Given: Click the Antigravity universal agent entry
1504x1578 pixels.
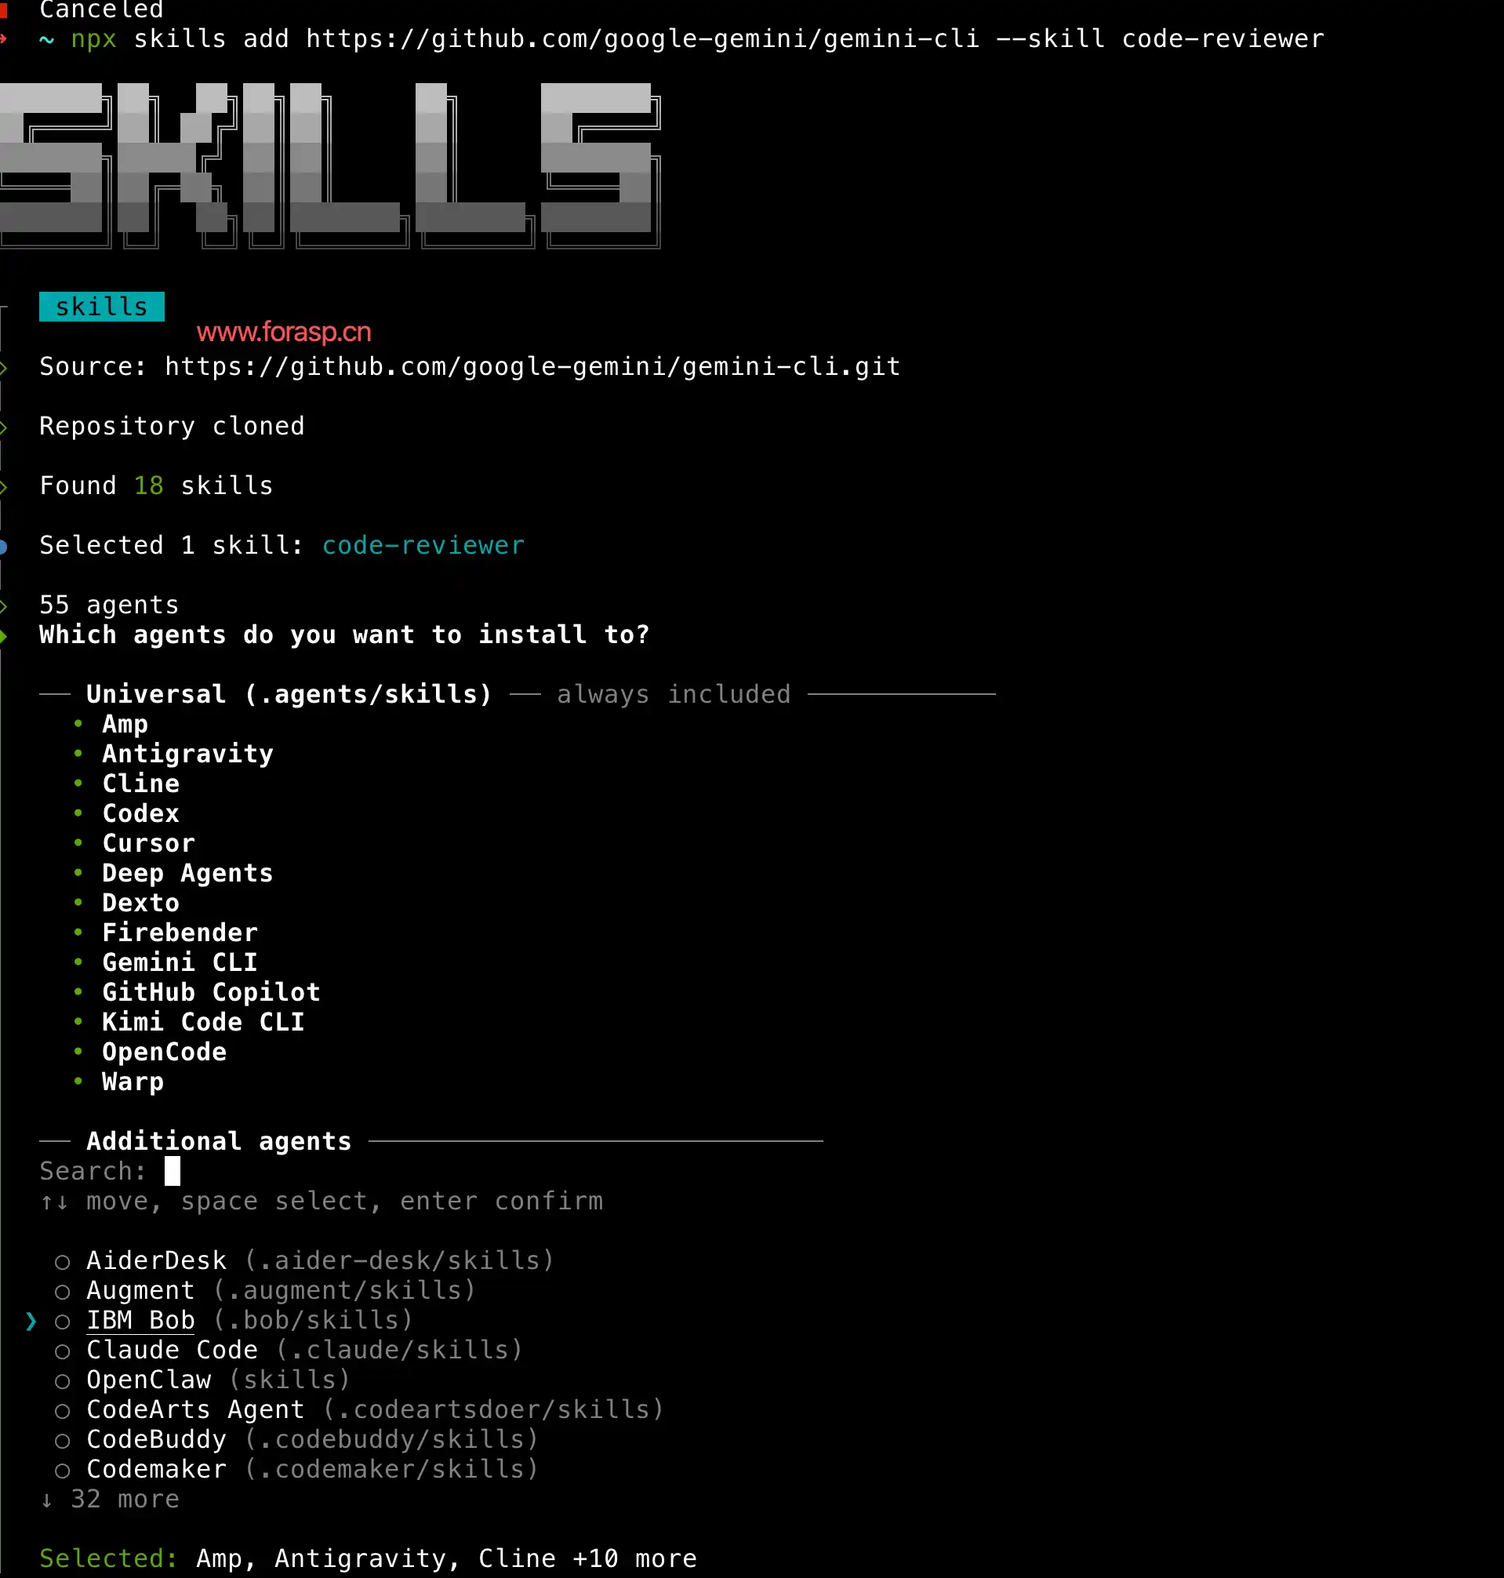Looking at the screenshot, I should pyautogui.click(x=187, y=754).
